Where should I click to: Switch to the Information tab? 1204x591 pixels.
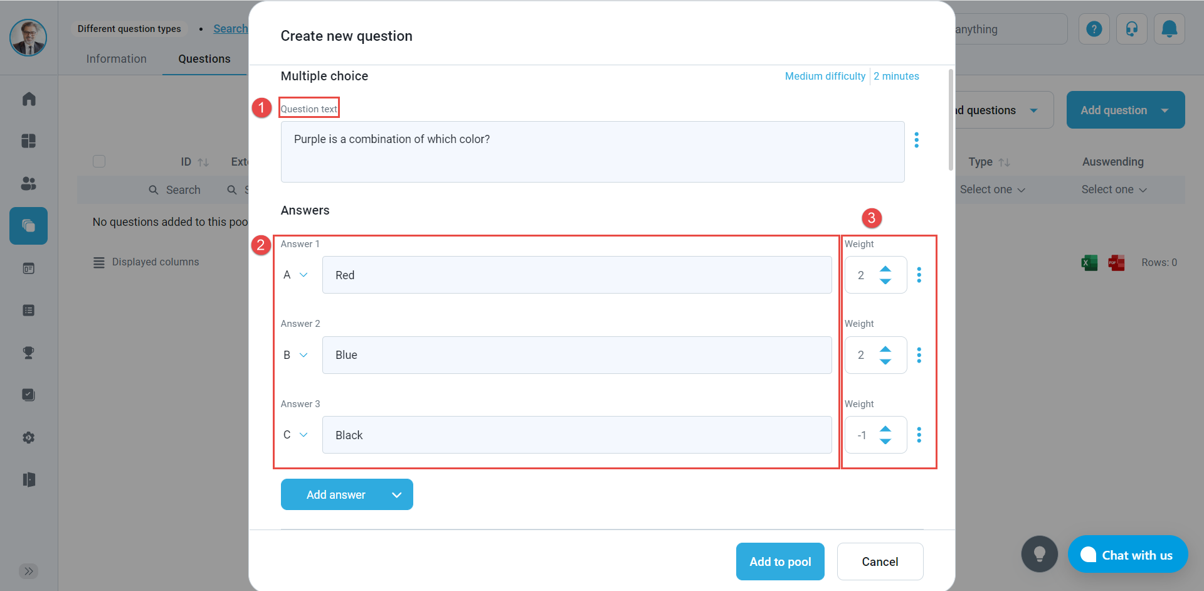coord(116,59)
